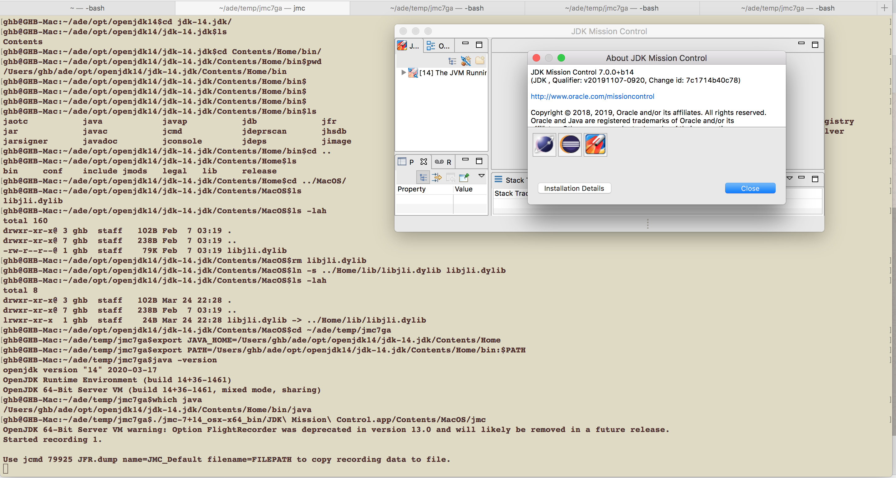Click the new JVM connection icon

pos(466,61)
